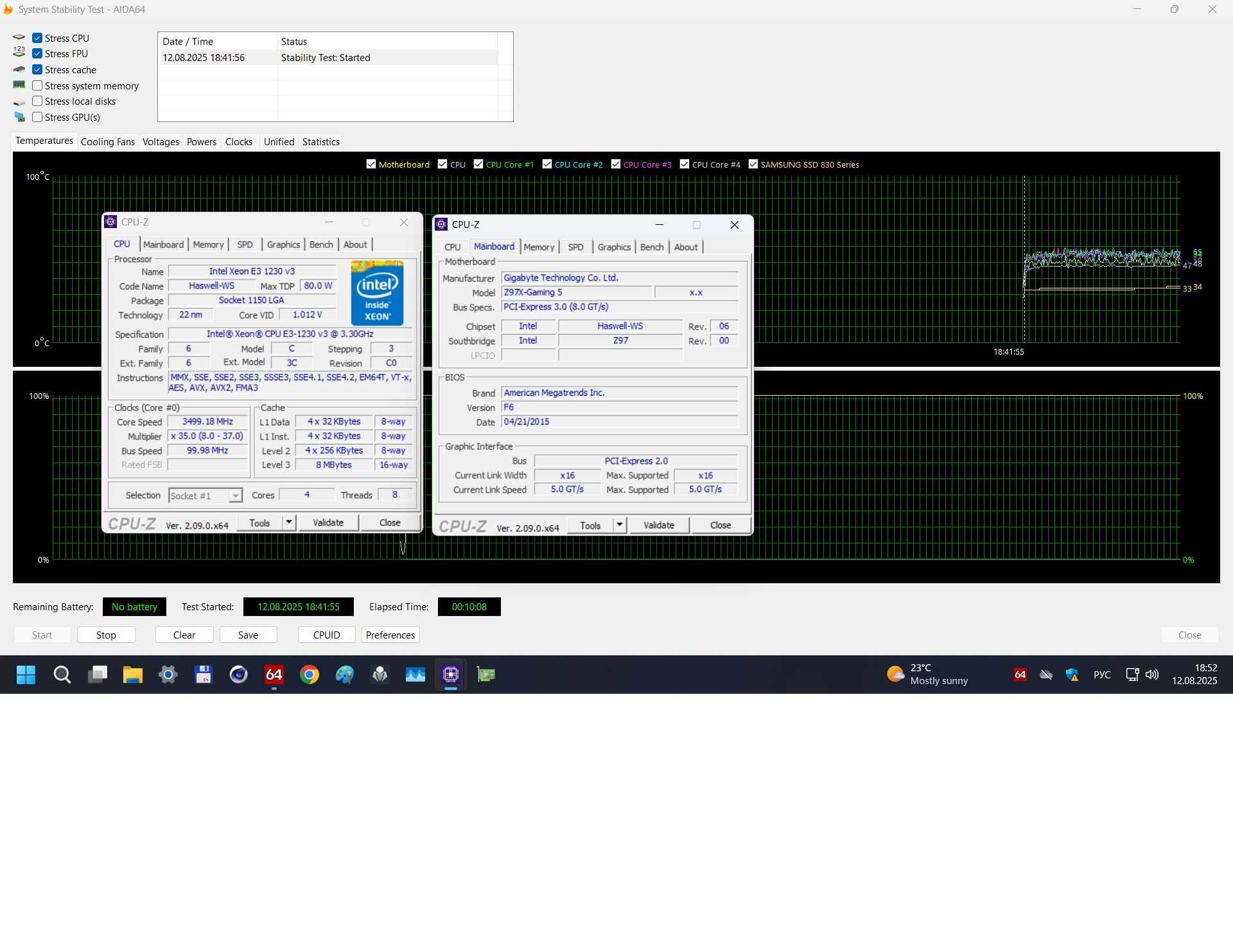Image resolution: width=1233 pixels, height=925 pixels.
Task: Click AIDA64 taskbar icon
Action: coord(274,674)
